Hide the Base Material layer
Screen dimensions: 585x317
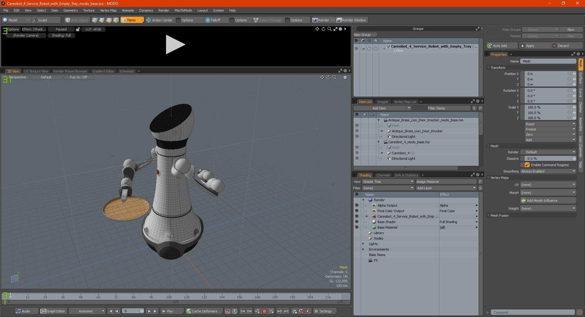pos(356,227)
